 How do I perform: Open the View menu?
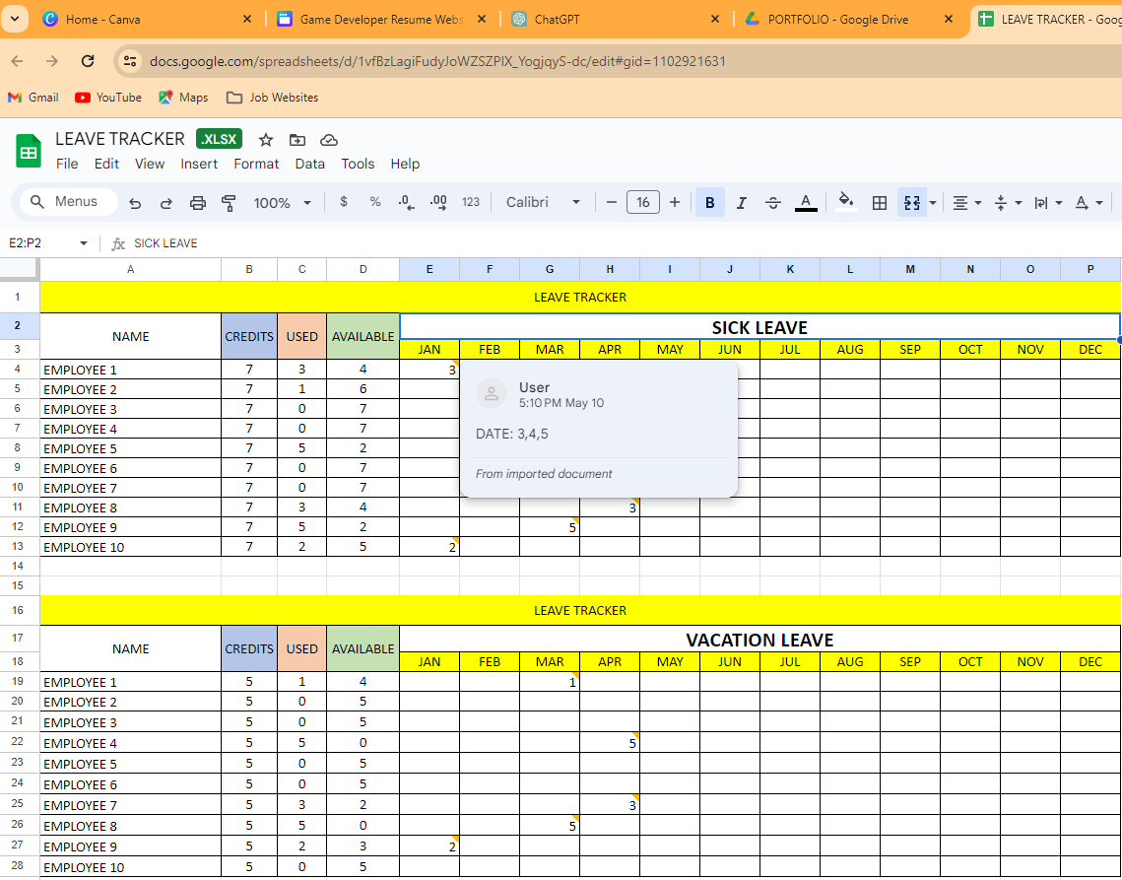[x=150, y=164]
